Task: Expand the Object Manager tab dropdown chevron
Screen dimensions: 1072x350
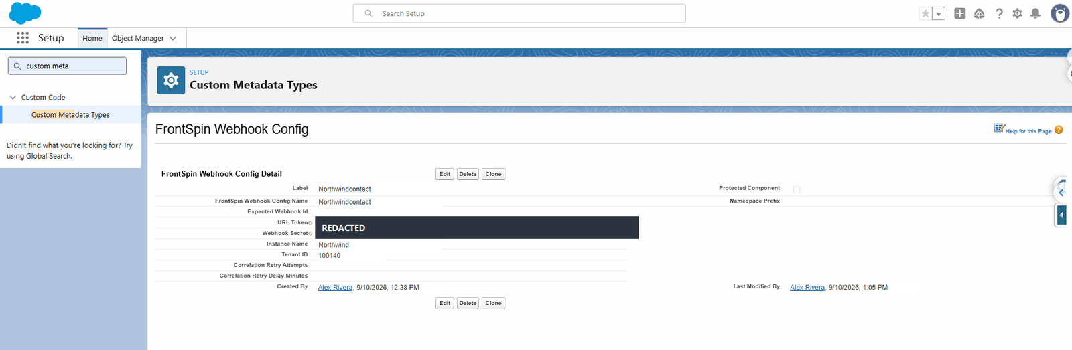Action: click(x=173, y=39)
